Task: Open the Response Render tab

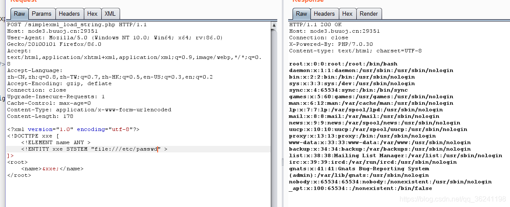Action: click(x=369, y=14)
